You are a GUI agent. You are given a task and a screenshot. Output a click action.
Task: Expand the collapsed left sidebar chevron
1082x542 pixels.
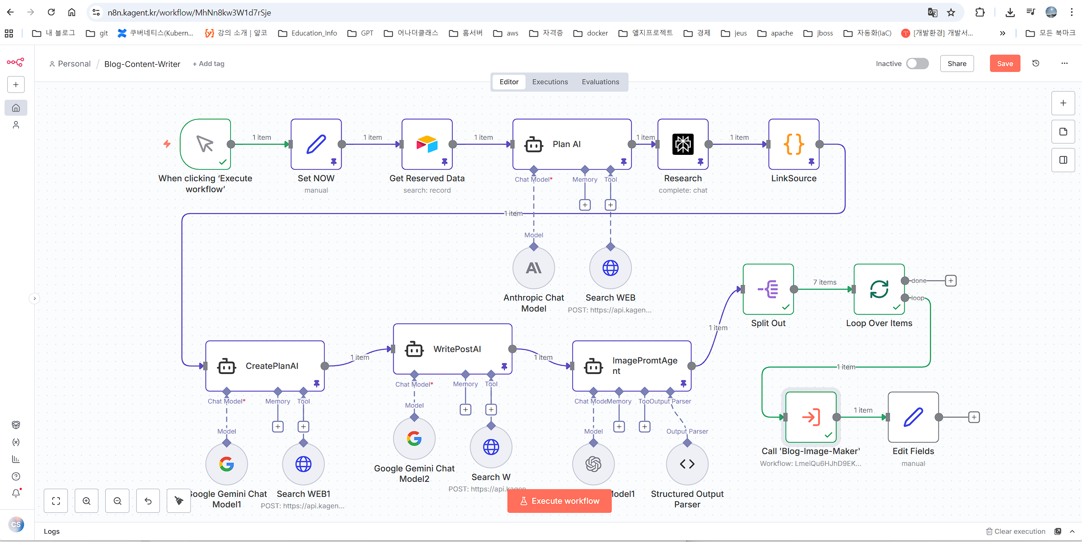[x=34, y=298]
